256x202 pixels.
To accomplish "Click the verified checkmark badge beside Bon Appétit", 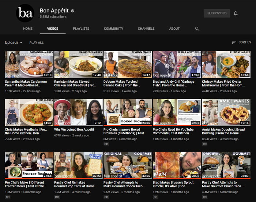I will (72, 11).
